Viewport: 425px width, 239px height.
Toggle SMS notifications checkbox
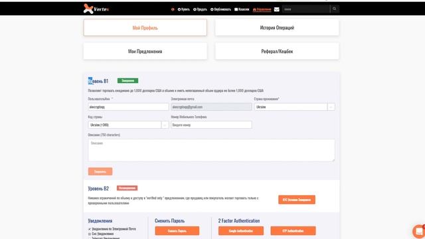point(90,234)
